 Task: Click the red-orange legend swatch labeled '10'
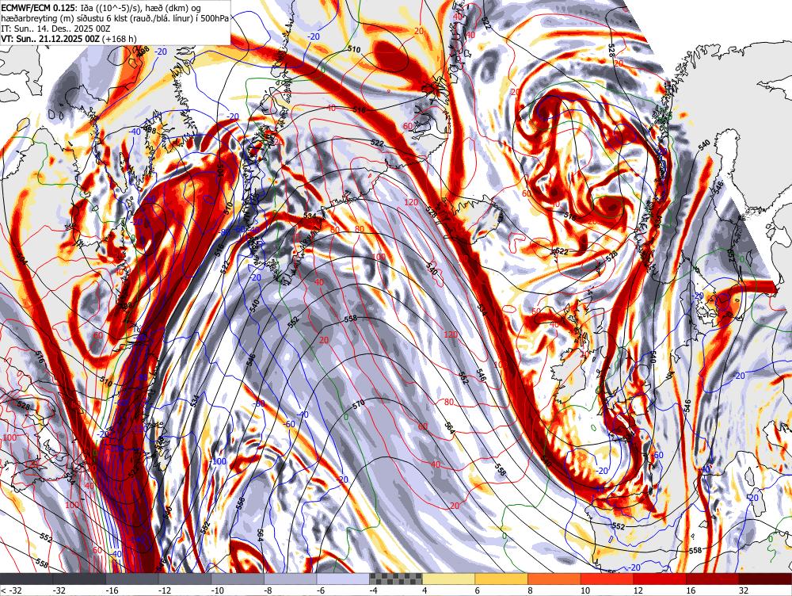[x=607, y=579]
